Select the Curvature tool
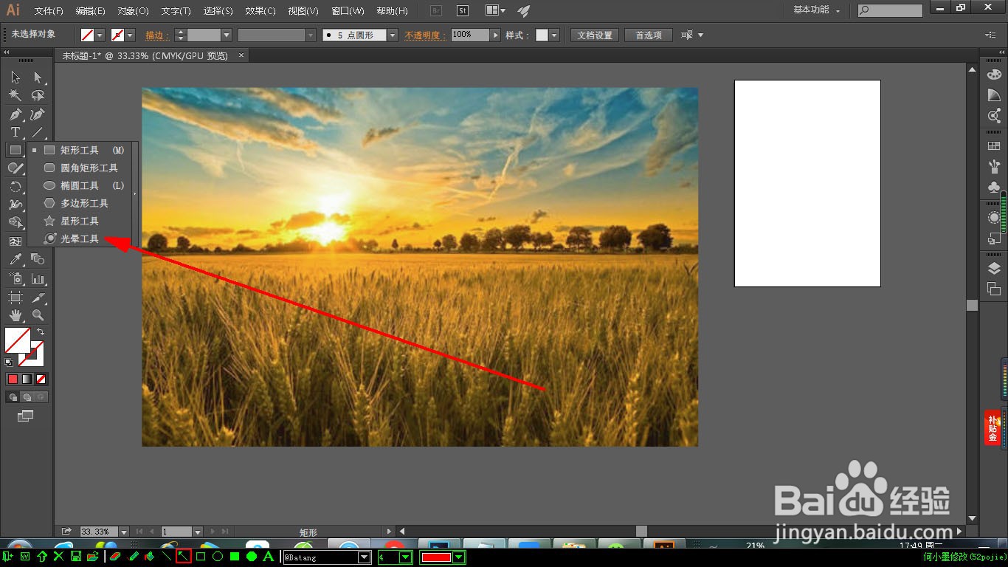The width and height of the screenshot is (1008, 567). pyautogui.click(x=38, y=114)
